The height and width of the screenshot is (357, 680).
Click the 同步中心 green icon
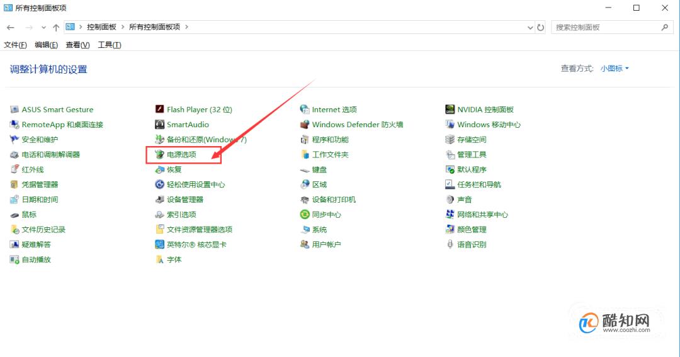[x=305, y=214]
